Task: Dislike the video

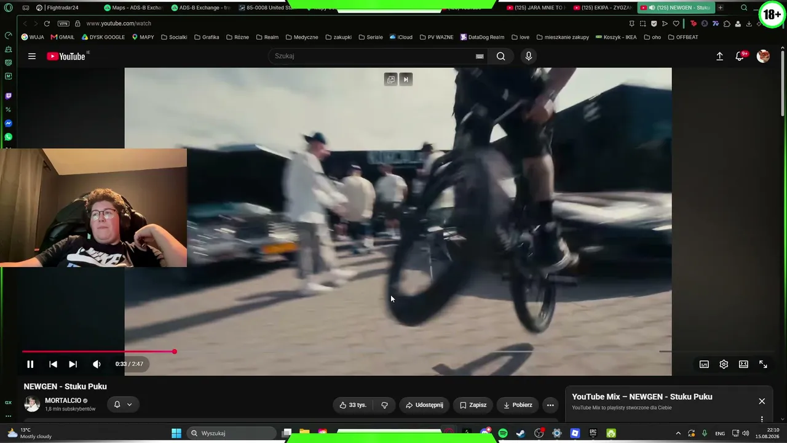Action: point(384,405)
